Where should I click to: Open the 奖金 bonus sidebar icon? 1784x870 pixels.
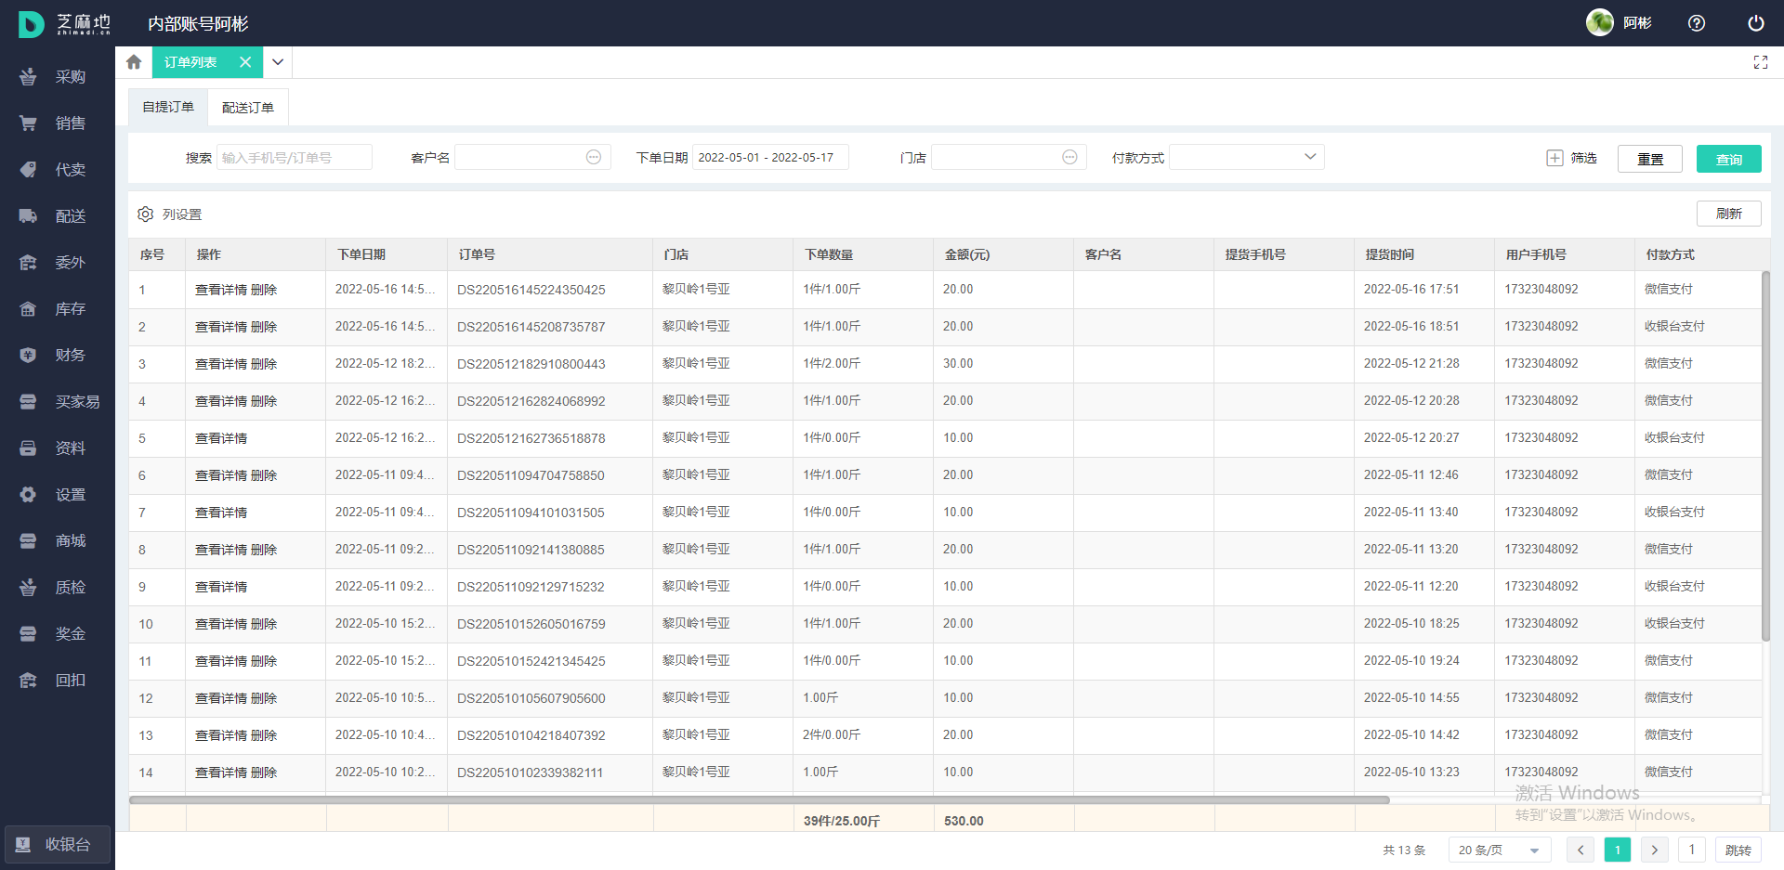[28, 634]
